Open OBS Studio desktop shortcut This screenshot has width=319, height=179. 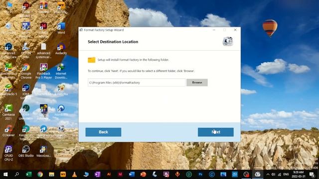(26, 151)
